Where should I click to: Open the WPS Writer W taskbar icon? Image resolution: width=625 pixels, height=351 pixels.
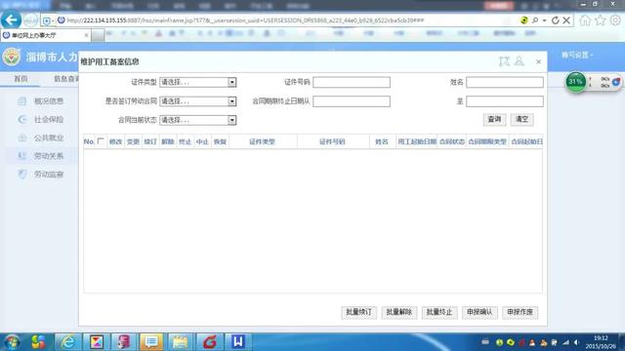coord(238,342)
